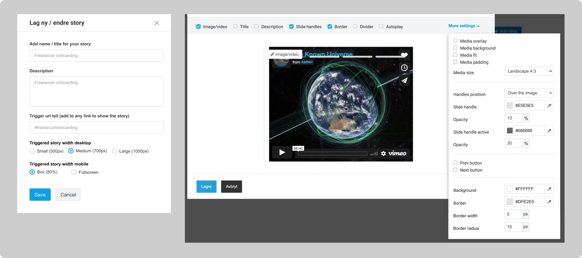This screenshot has width=582, height=258.
Task: Click the volume bars icon in player
Action: 374,154
